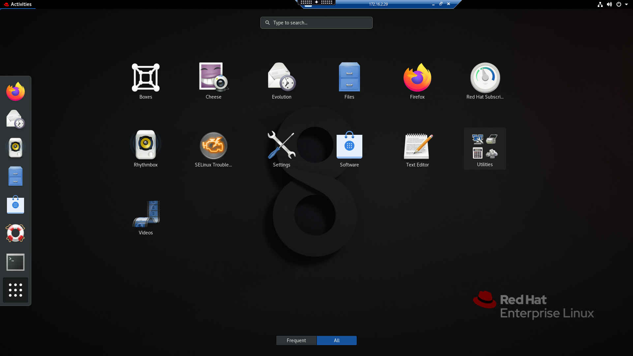The image size is (633, 356).
Task: Select the All apps tab
Action: (337, 341)
